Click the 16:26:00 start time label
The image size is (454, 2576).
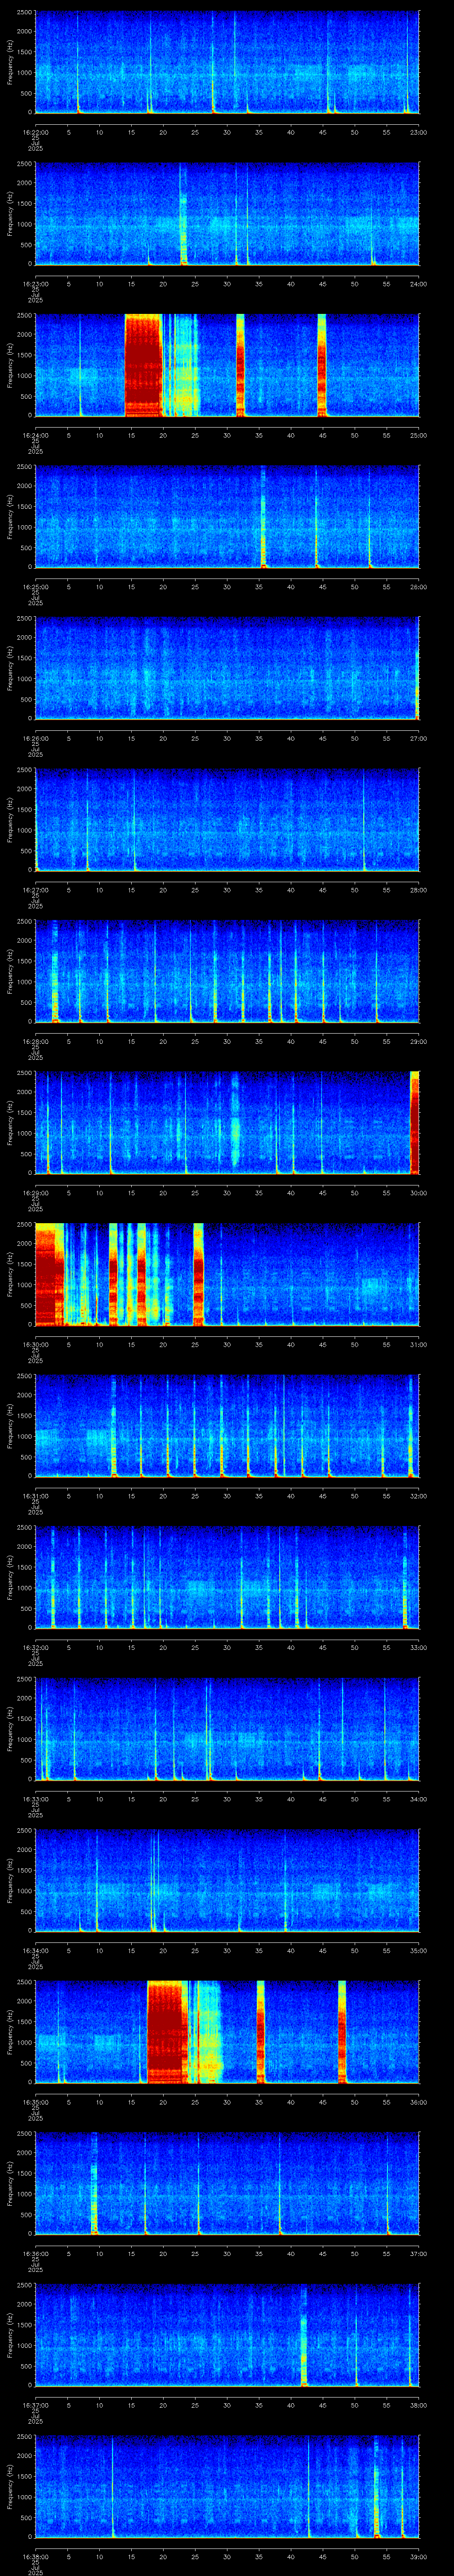[x=35, y=738]
